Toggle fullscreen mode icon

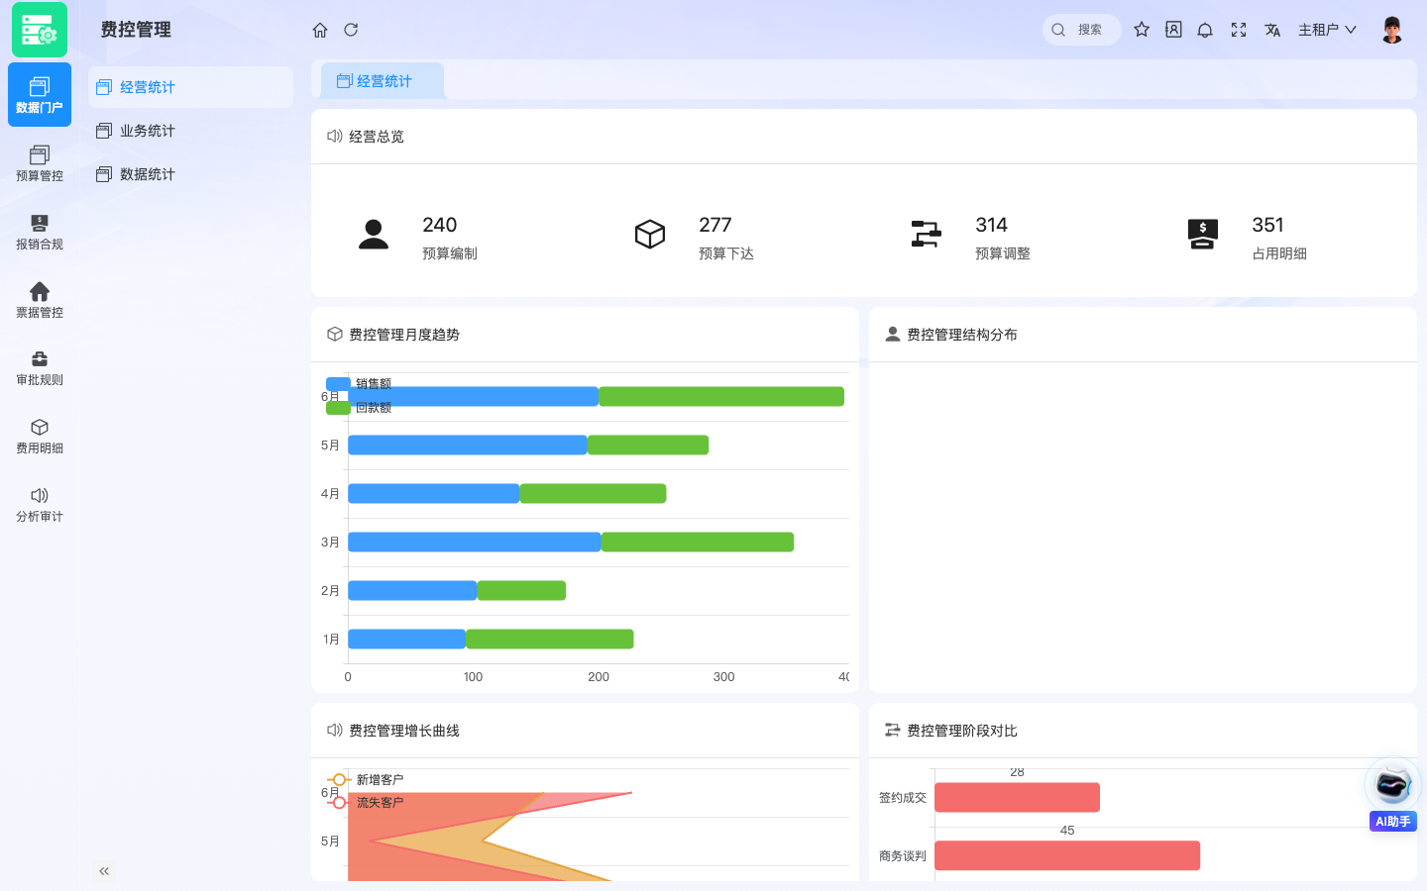(x=1239, y=30)
